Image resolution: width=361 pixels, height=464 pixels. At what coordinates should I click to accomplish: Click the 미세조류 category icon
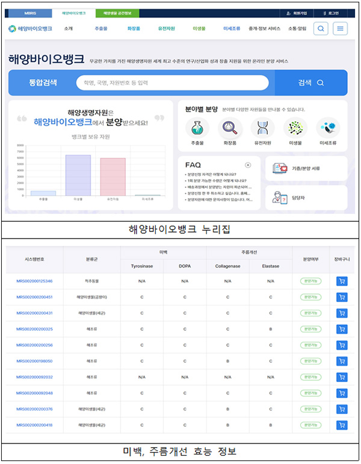[328, 128]
